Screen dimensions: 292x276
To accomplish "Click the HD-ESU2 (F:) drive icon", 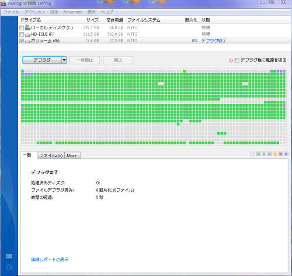I will pos(27,34).
